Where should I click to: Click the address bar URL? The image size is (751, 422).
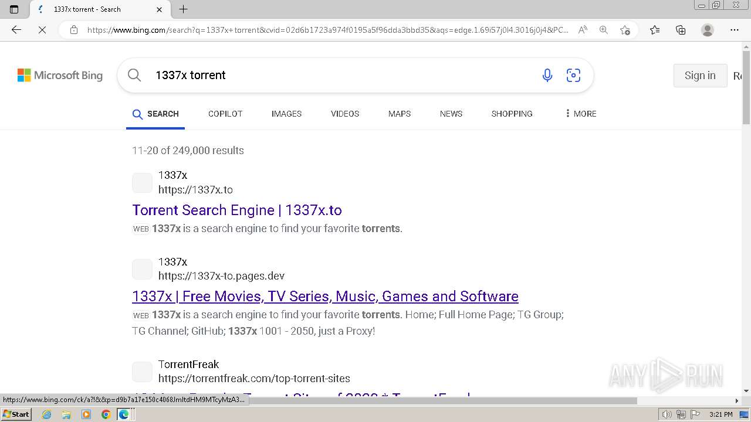[x=327, y=30]
